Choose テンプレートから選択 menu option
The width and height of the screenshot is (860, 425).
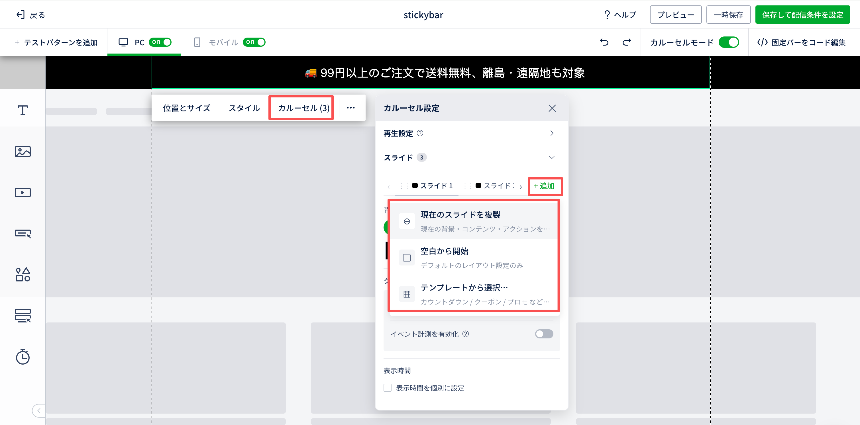(474, 294)
